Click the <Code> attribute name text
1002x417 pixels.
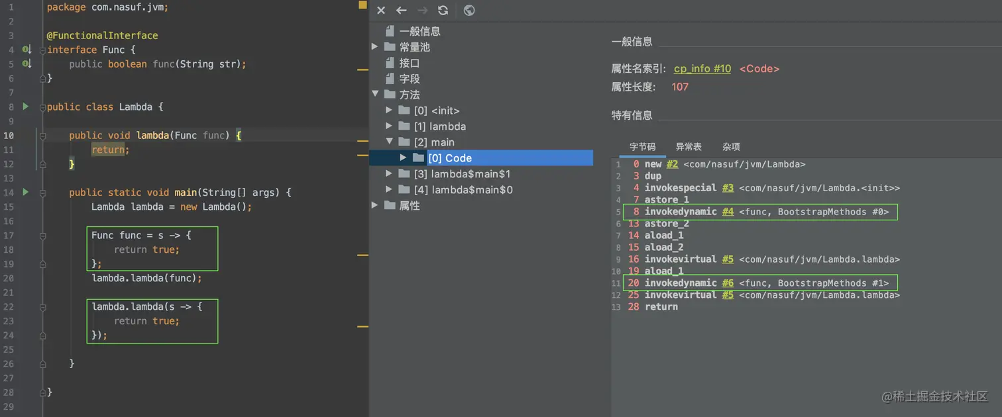point(759,69)
